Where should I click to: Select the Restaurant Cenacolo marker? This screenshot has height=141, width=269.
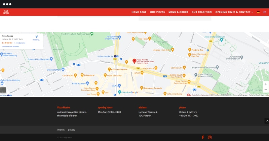tap(142, 88)
